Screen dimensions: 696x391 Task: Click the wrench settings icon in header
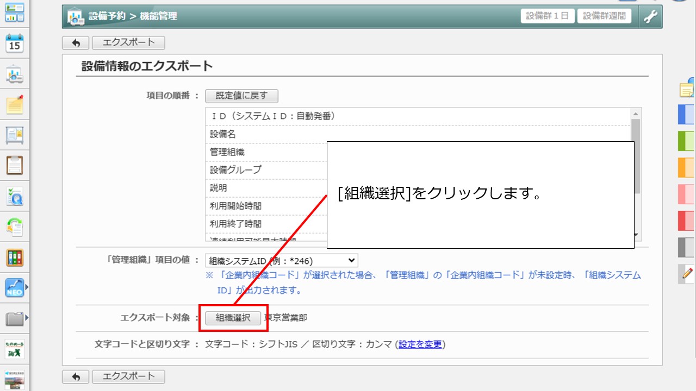[650, 16]
